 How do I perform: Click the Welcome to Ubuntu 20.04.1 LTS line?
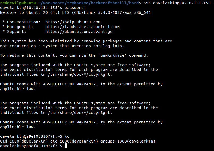pyautogui.click(x=75, y=12)
